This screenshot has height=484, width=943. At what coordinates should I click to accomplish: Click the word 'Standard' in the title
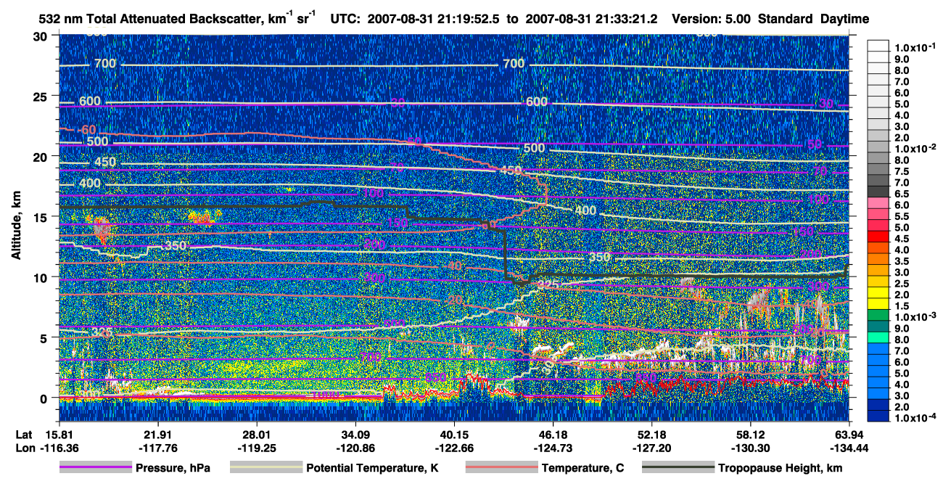(786, 19)
